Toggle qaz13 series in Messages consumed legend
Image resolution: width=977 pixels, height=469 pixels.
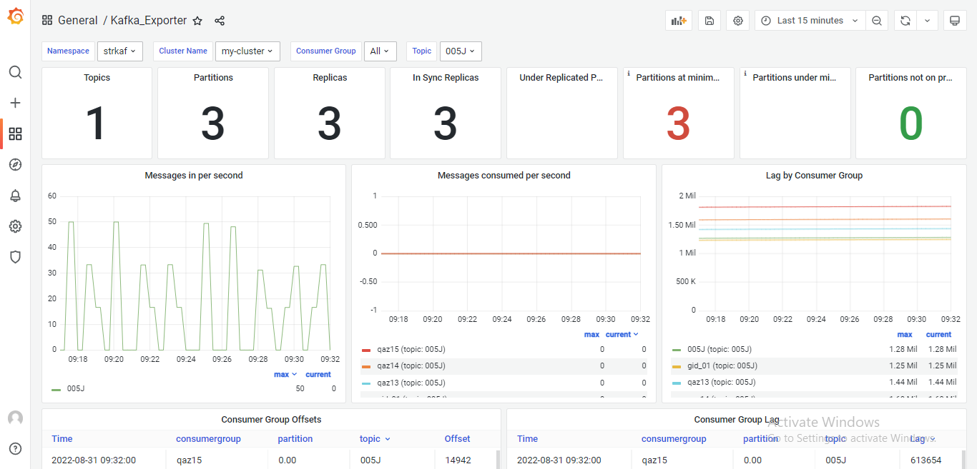pyautogui.click(x=411, y=383)
